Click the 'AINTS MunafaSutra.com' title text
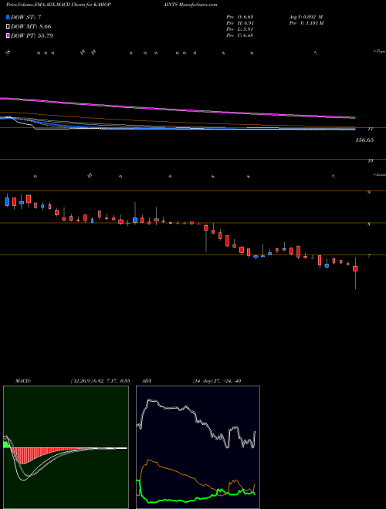This screenshot has height=509, width=386. click(x=189, y=5)
